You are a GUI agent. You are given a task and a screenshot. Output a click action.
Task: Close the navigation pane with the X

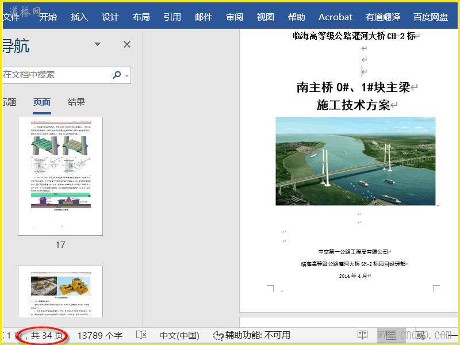127,44
